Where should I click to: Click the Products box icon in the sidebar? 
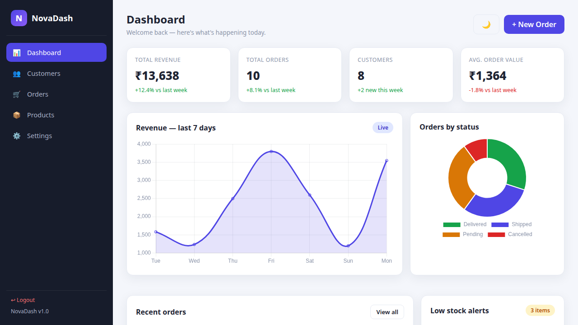click(17, 115)
